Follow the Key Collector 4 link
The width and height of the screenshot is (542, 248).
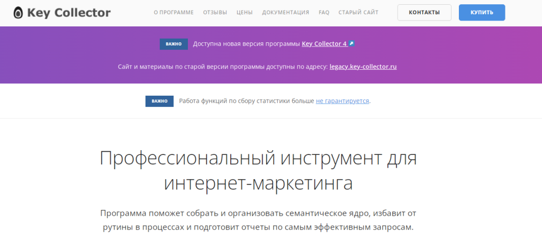click(324, 44)
